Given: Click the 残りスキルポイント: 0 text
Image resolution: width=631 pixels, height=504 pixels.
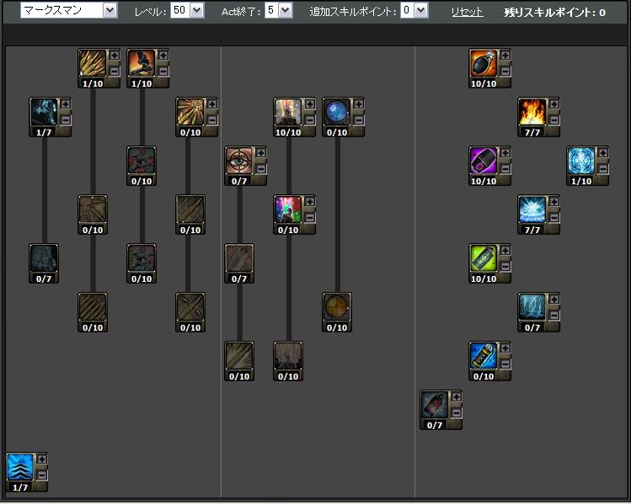Looking at the screenshot, I should click(554, 13).
